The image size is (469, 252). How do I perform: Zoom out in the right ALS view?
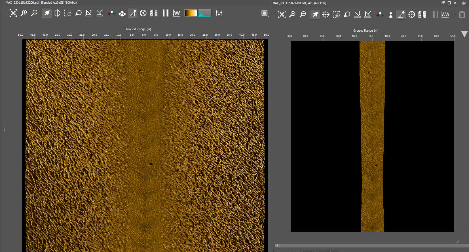click(x=303, y=14)
